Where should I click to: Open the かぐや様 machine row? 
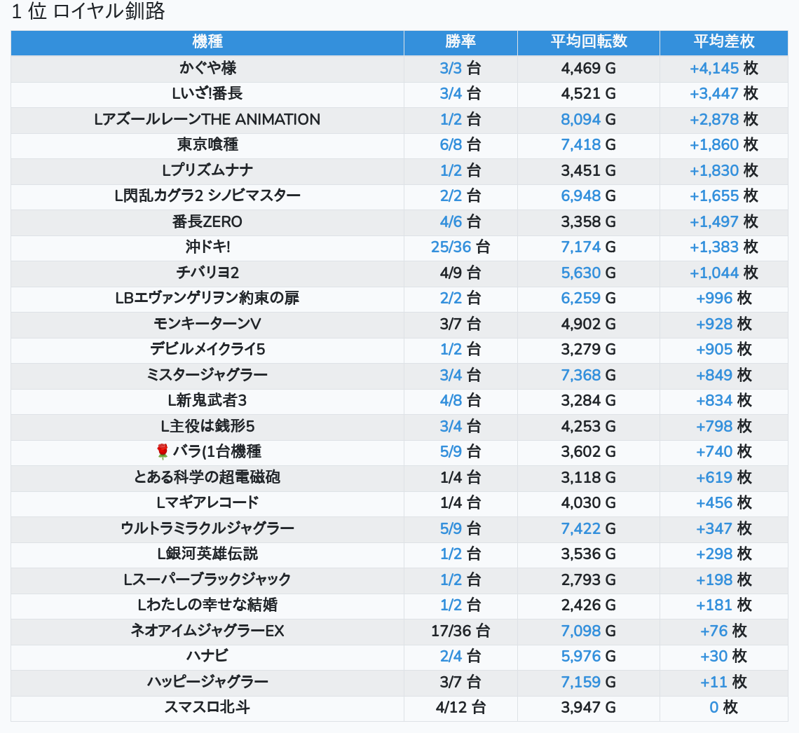pos(207,68)
